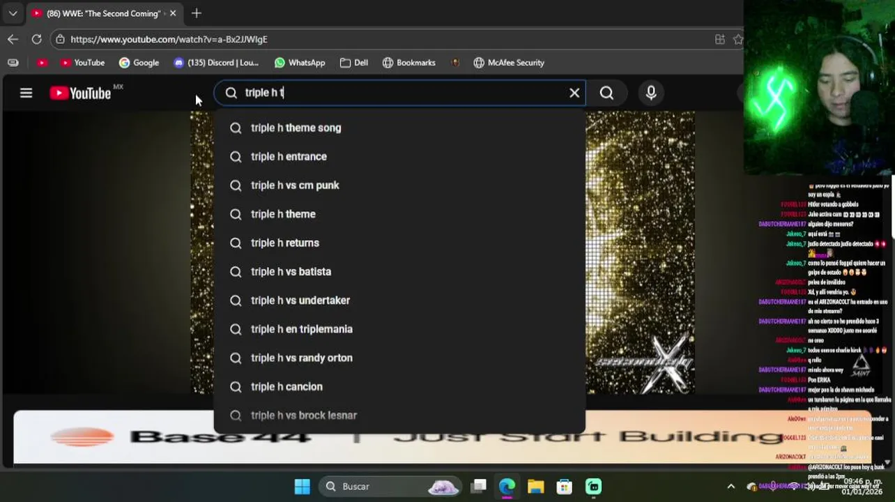This screenshot has height=502, width=895.
Task: Select suggestion 'triple h vs cm punk'
Action: click(x=399, y=185)
